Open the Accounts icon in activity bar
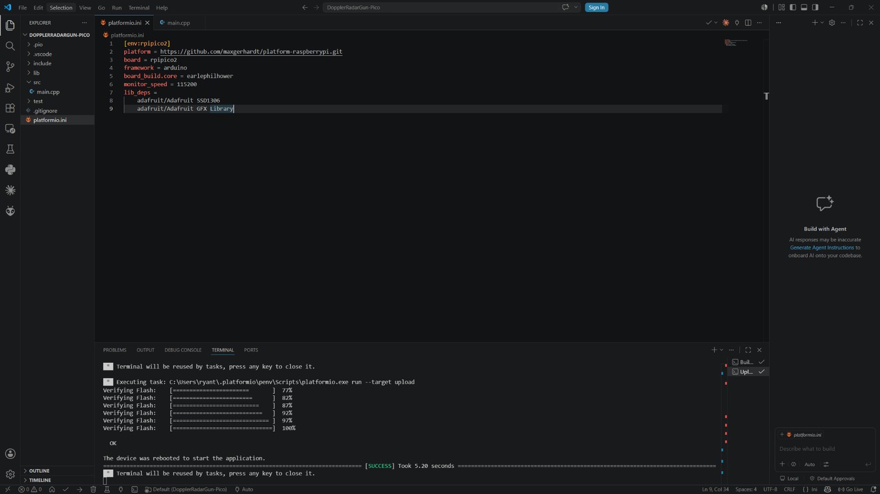 [10, 454]
